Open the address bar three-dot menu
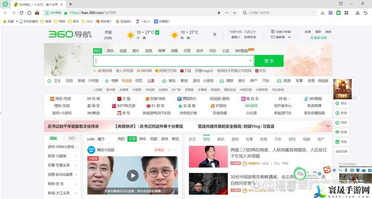This screenshot has height=199, width=372. click(x=227, y=13)
